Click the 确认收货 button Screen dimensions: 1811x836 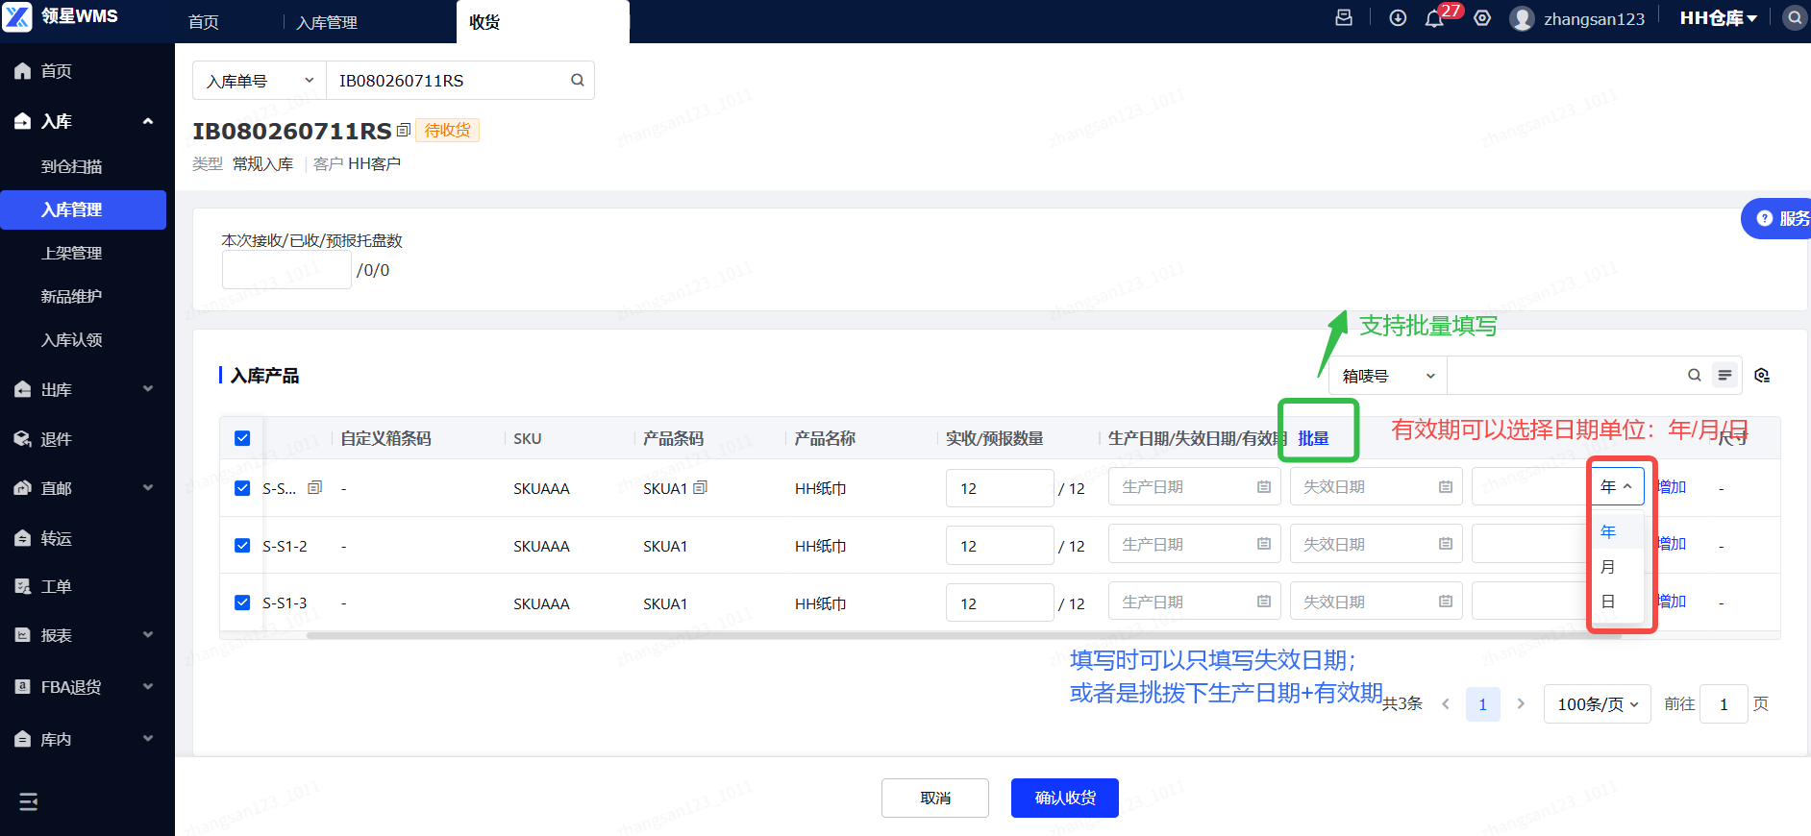click(x=1065, y=798)
